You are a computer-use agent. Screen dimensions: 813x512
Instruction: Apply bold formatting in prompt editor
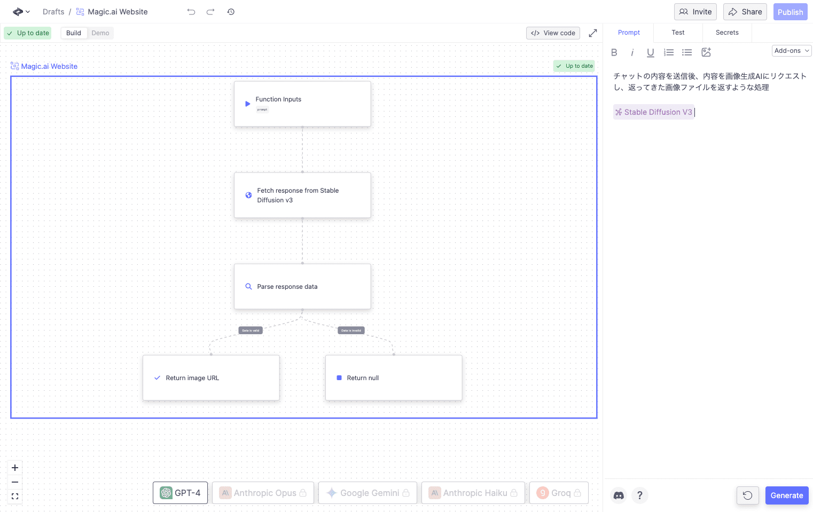pos(614,52)
